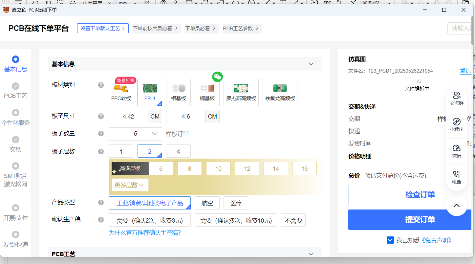Collapse the PCB工艺 section chevron
This screenshot has height=264, width=475.
[311, 253]
